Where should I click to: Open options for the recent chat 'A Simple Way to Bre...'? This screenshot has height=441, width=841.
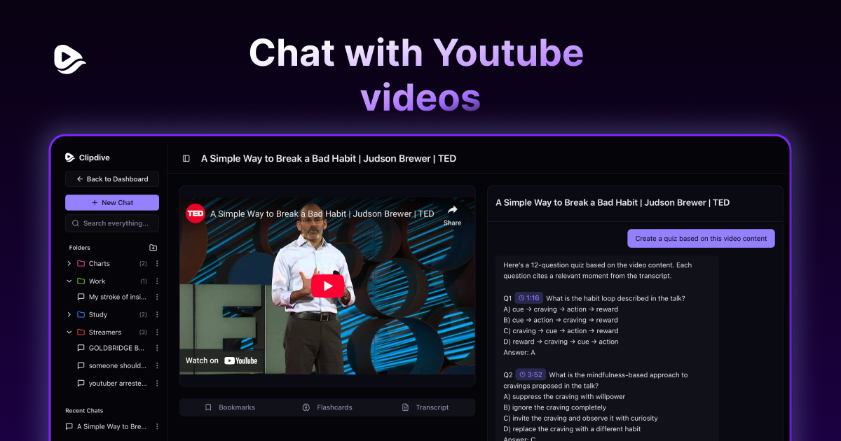[157, 426]
